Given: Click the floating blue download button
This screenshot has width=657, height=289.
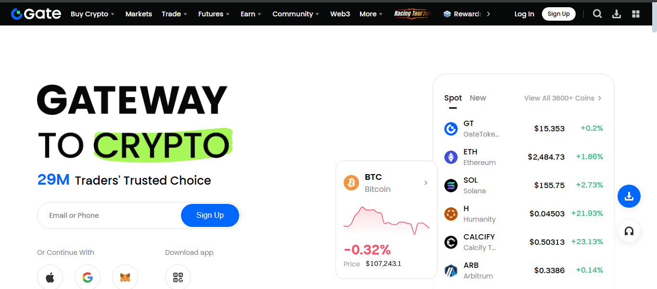Looking at the screenshot, I should point(629,196).
